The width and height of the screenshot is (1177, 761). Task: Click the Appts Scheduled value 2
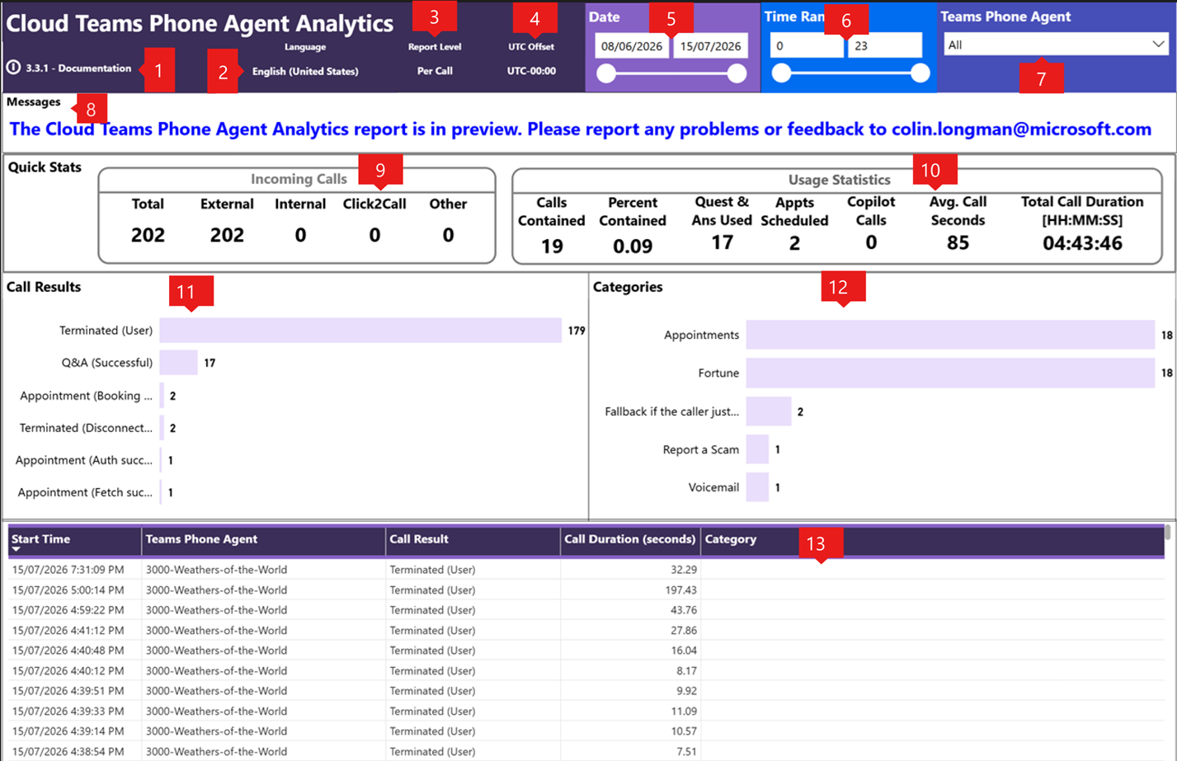click(794, 242)
